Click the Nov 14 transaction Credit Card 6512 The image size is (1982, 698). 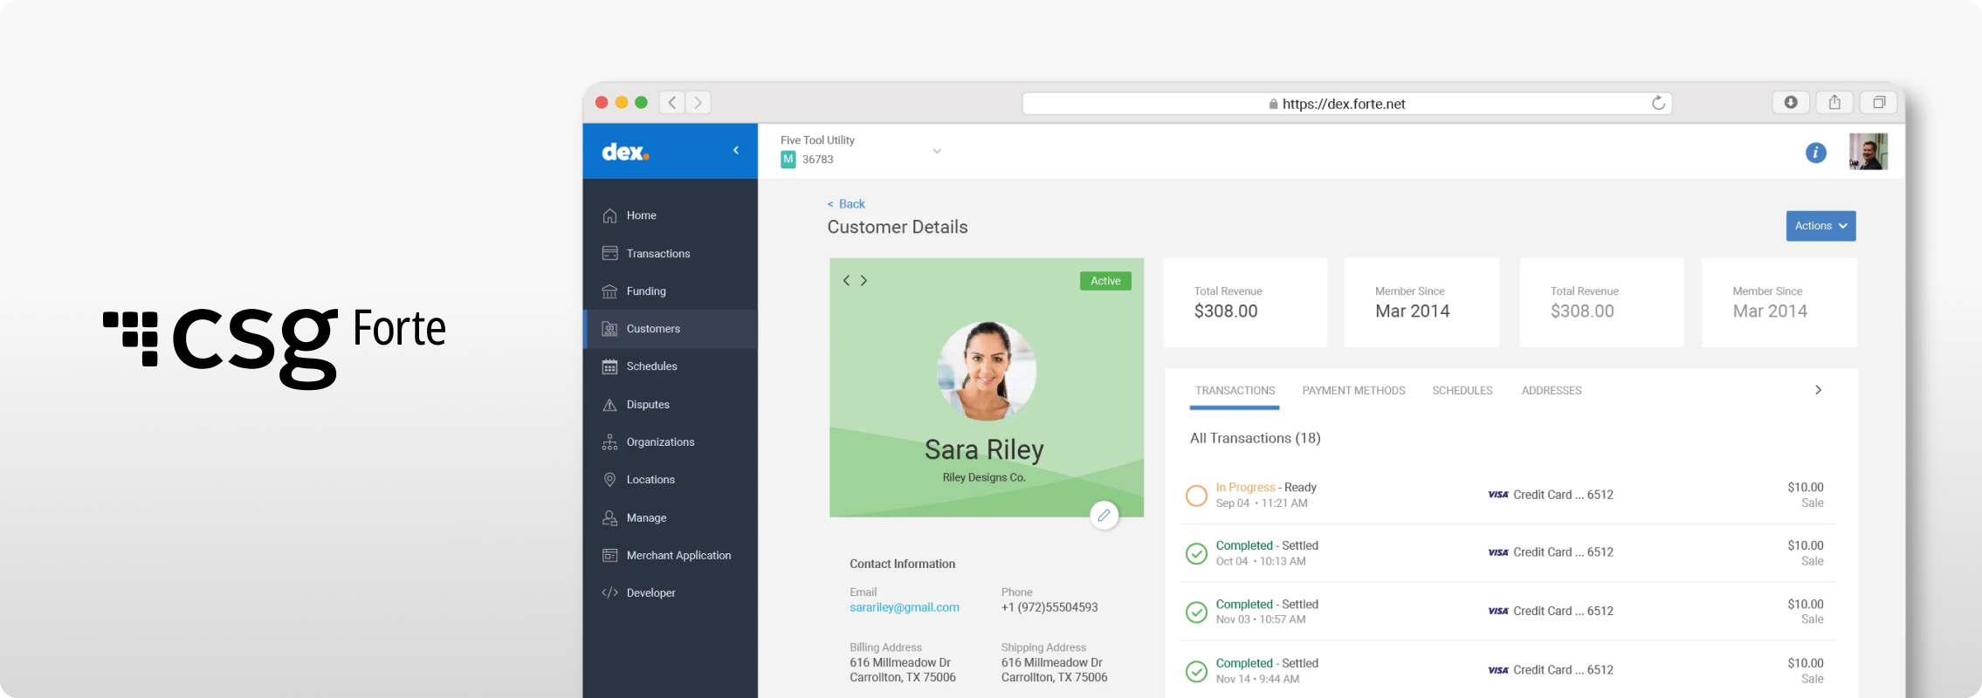tap(1563, 670)
